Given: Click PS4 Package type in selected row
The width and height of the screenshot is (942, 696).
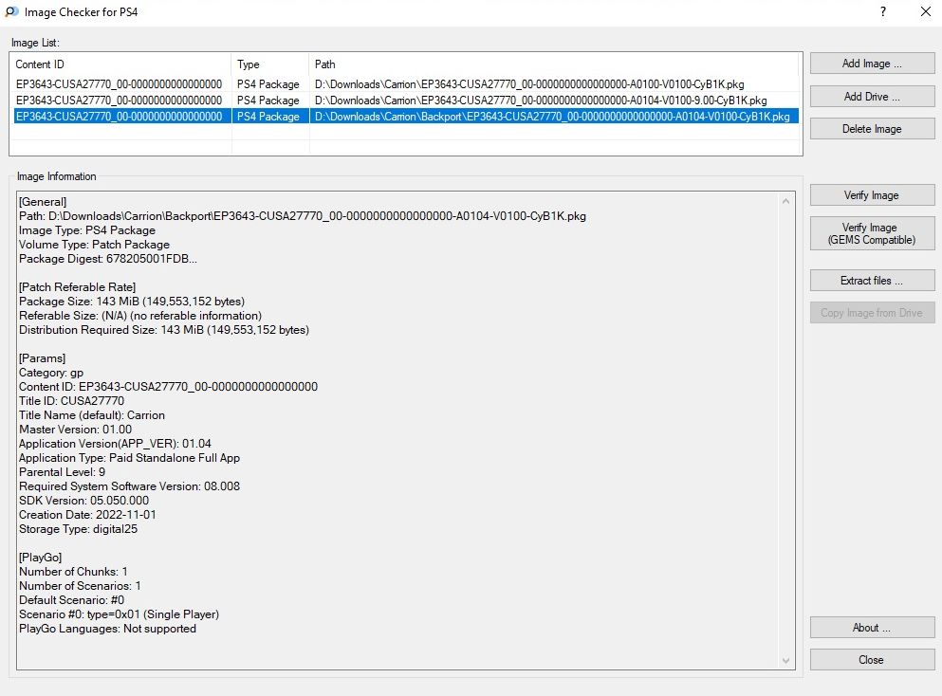Looking at the screenshot, I should pos(268,117).
